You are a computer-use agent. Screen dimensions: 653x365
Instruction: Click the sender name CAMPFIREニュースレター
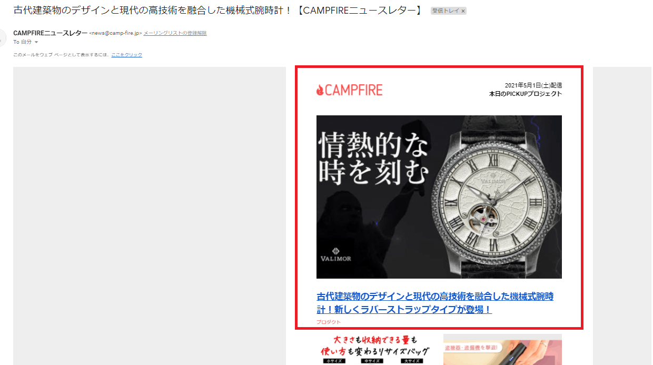[x=51, y=33]
